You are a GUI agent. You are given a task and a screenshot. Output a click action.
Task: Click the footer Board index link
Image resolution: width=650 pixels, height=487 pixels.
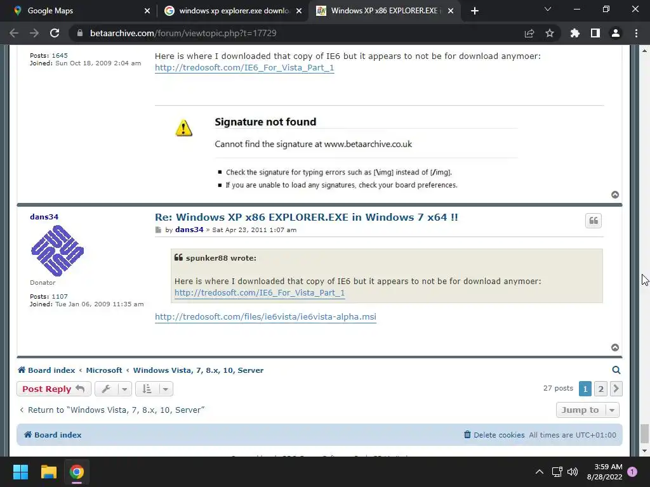[53, 435]
